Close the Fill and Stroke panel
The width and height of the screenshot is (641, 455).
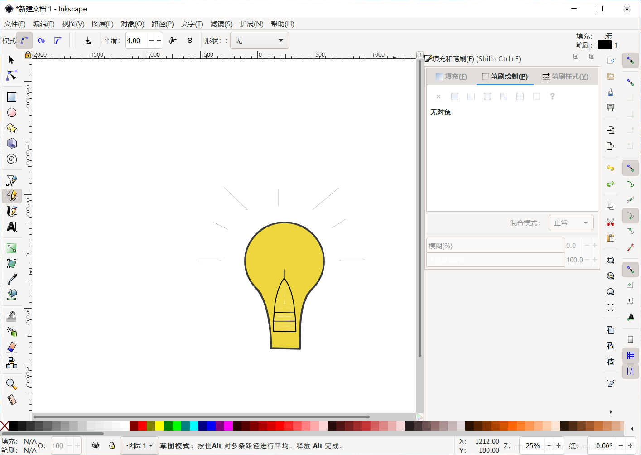coord(592,57)
